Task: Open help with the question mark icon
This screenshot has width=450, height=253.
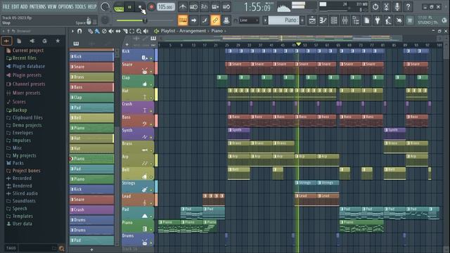Action: pyautogui.click(x=408, y=6)
